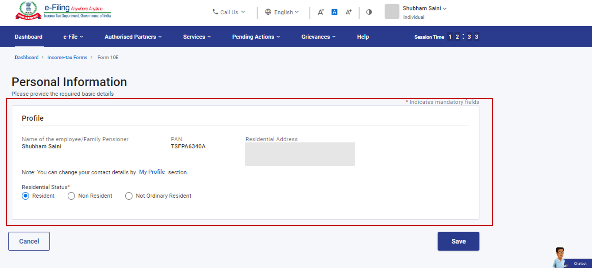592x268 pixels.
Task: Click the phone icon next to Call Us
Action: coord(215,12)
